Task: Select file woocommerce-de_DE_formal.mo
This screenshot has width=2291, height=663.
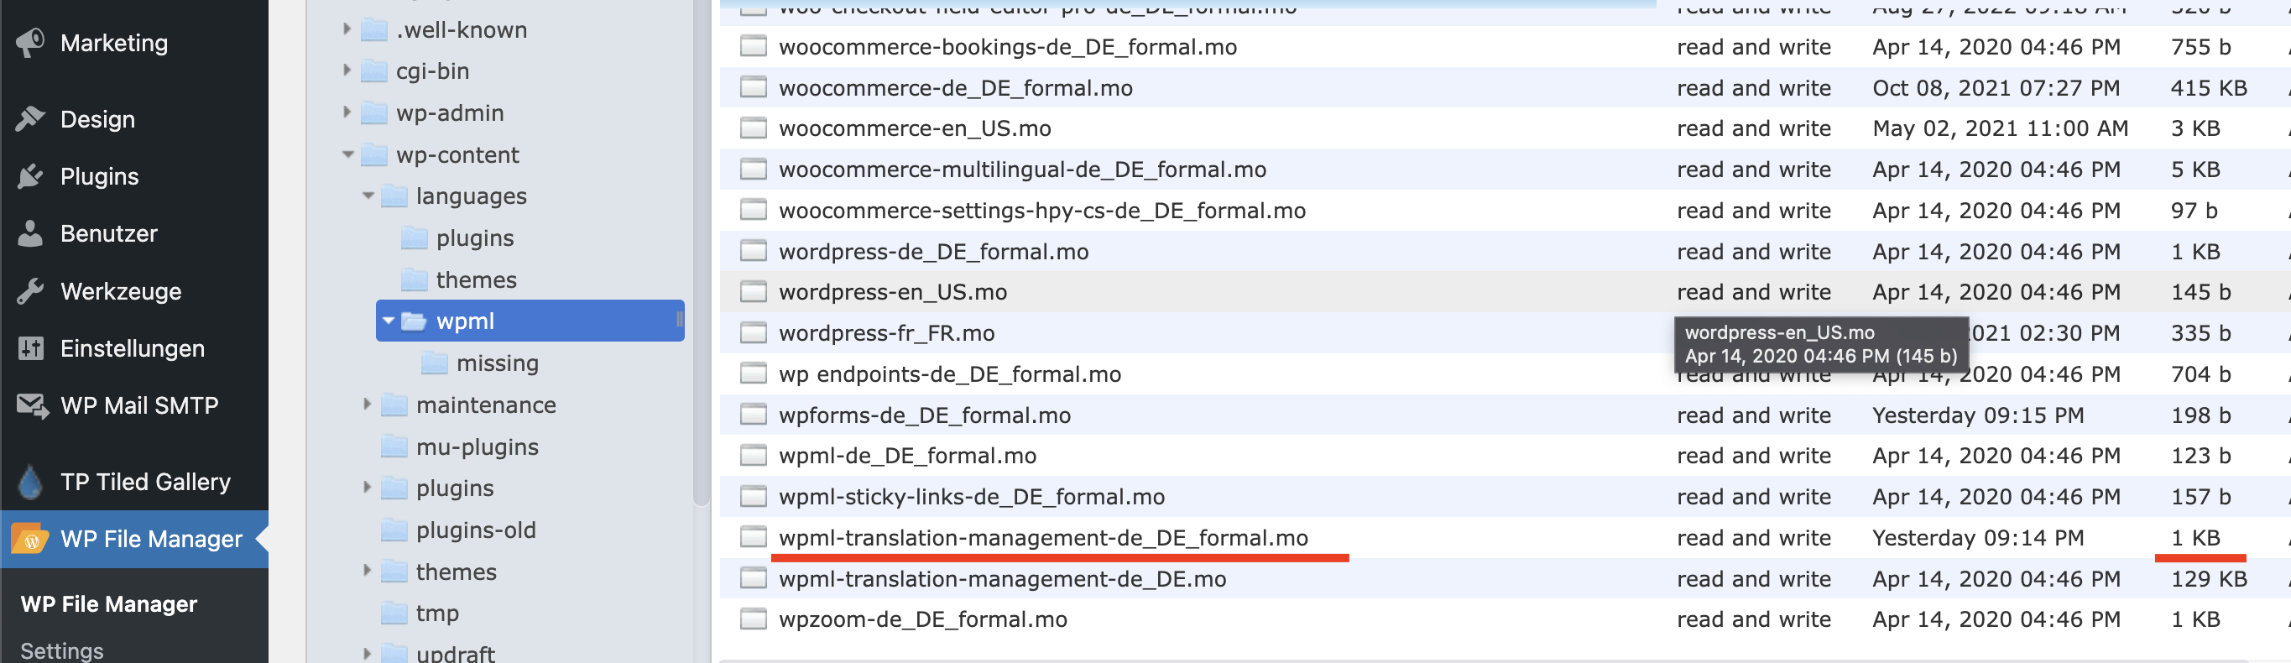Action: [955, 88]
